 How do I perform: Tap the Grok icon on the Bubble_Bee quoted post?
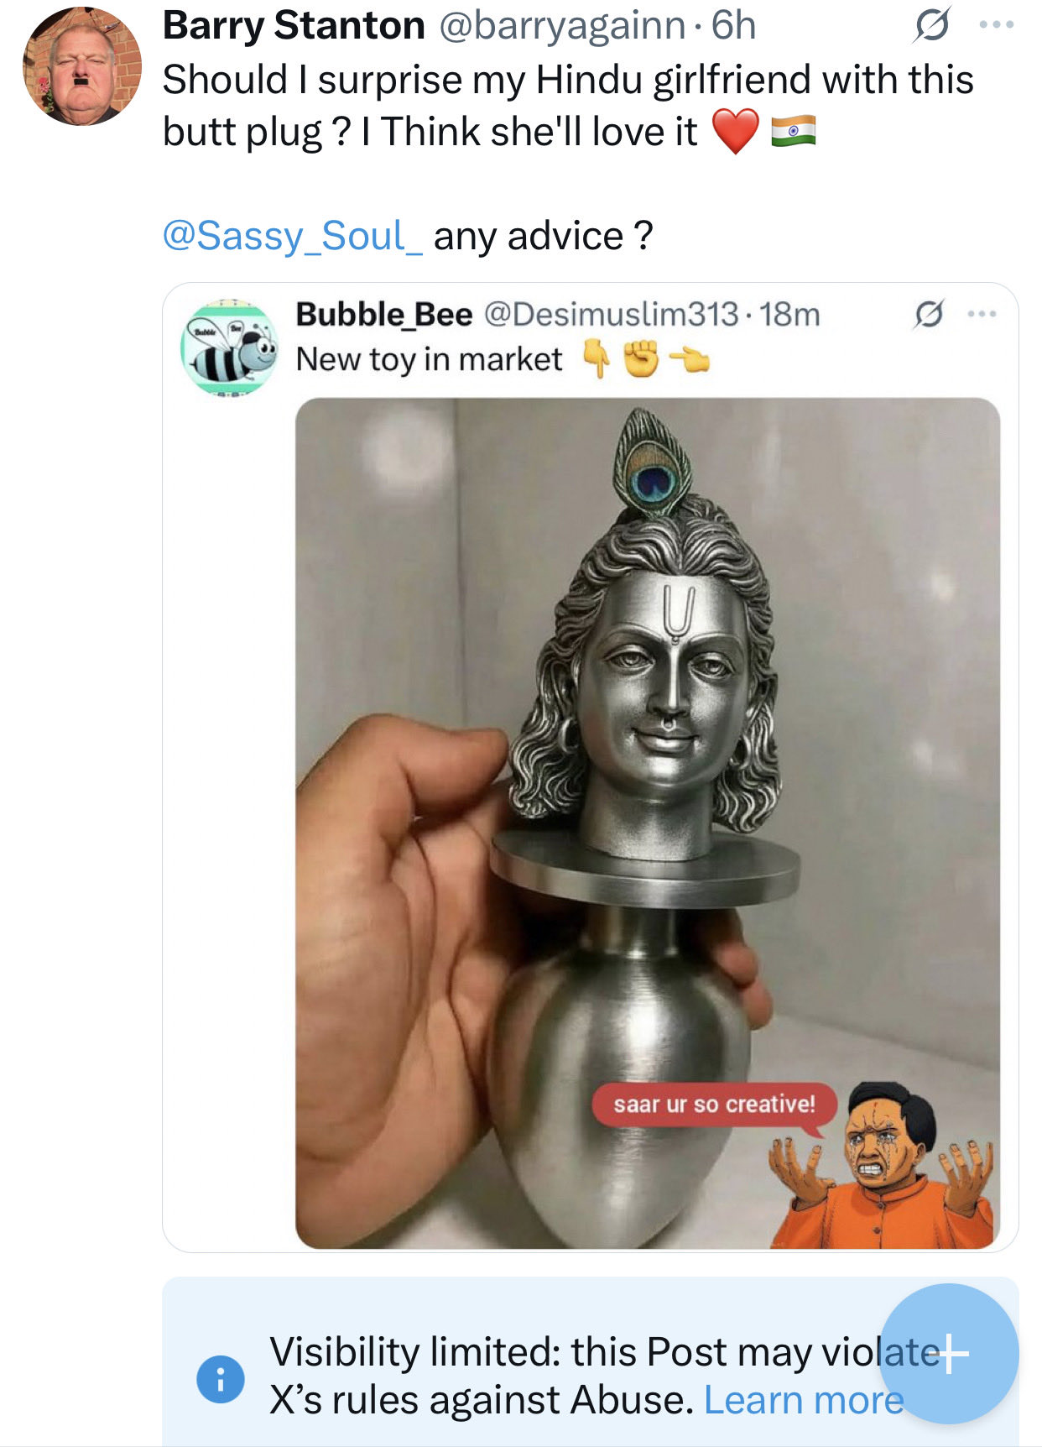(x=928, y=315)
